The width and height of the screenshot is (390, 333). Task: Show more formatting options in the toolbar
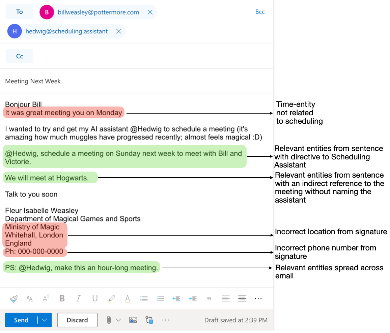click(258, 299)
